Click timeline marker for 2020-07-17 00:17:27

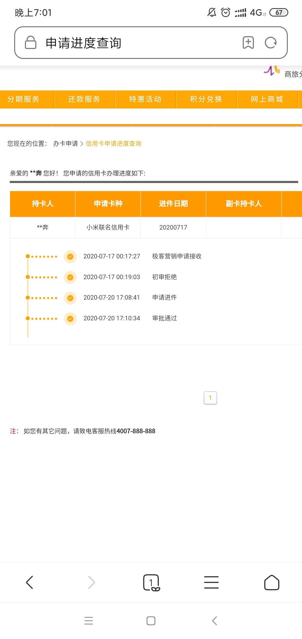point(28,256)
